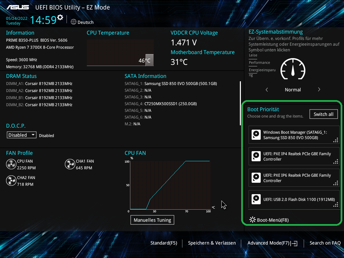344x258 pixels.
Task: Open the time settings gear icon
Action: (60, 17)
